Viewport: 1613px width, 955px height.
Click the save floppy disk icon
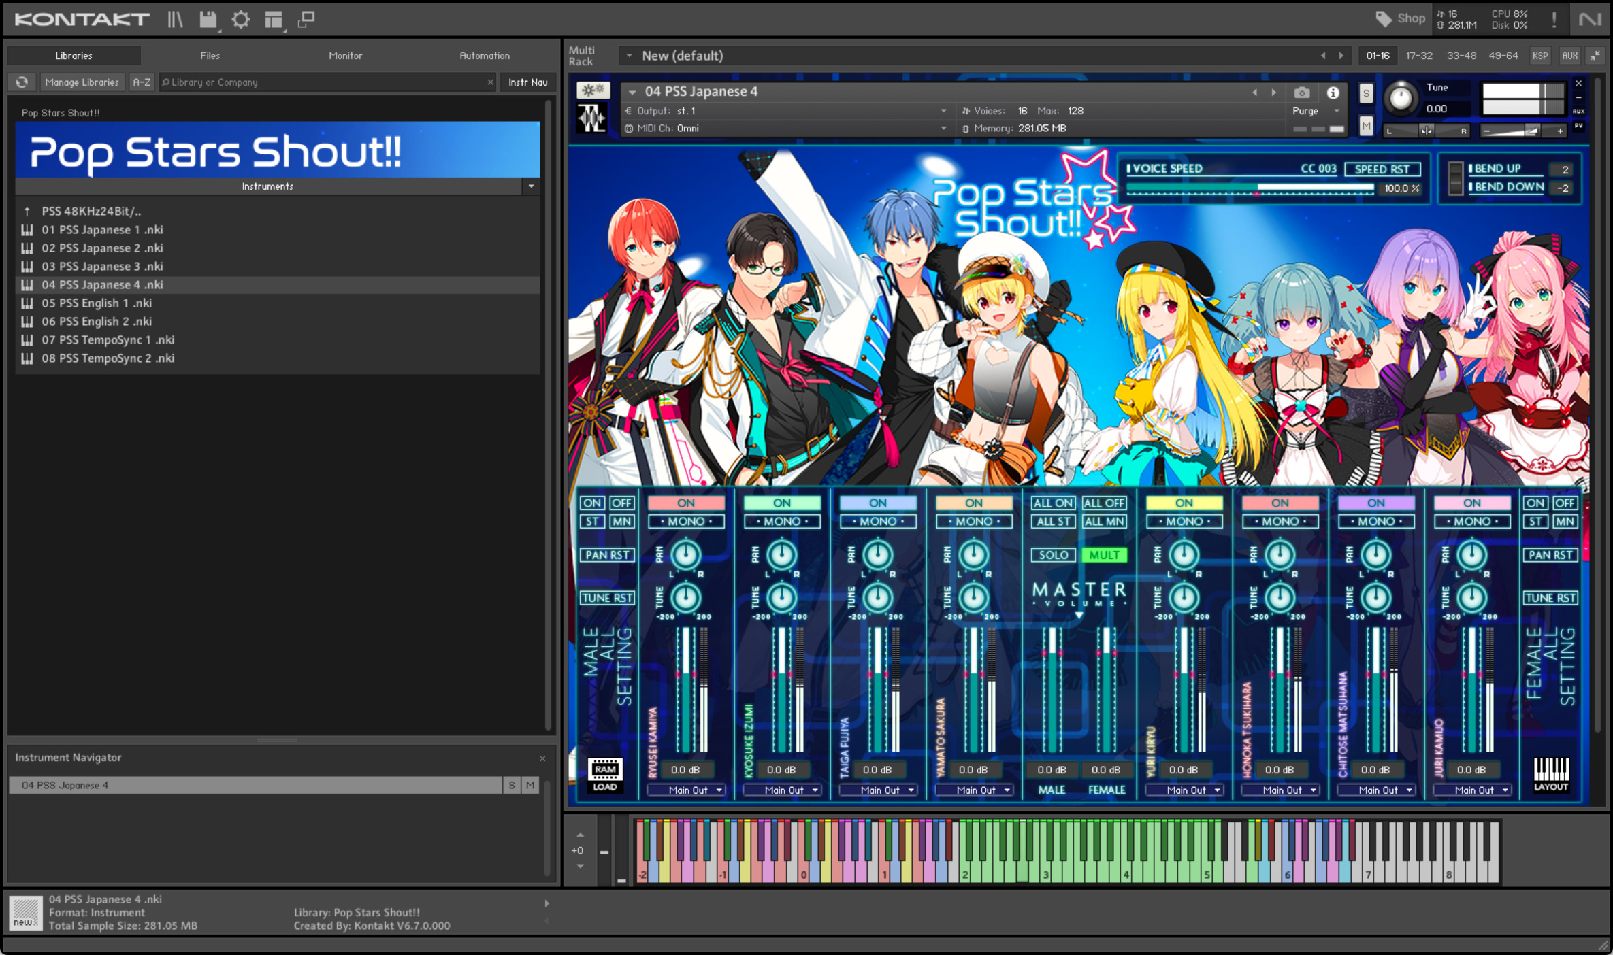point(208,19)
